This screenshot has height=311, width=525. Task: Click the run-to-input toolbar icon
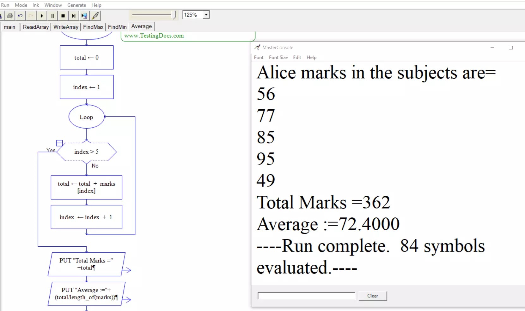tap(84, 16)
